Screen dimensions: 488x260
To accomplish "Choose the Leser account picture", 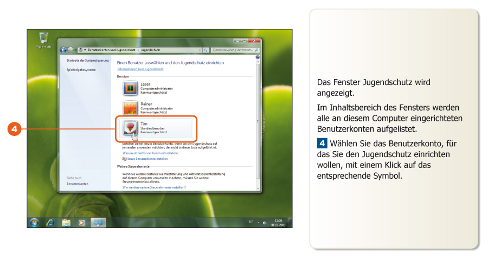I will pyautogui.click(x=131, y=87).
